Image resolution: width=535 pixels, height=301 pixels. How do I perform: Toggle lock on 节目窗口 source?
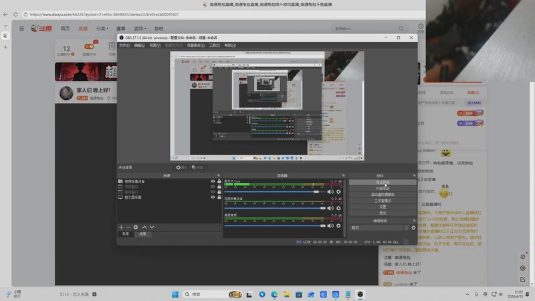[x=219, y=187]
